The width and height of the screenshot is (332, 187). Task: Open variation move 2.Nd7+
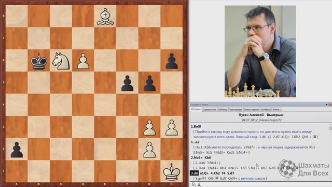coord(249,147)
